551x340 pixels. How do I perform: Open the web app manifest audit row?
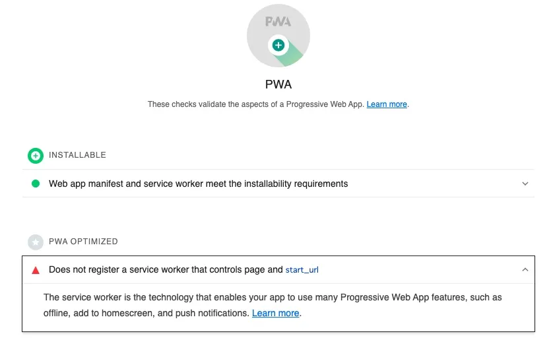tap(198, 184)
